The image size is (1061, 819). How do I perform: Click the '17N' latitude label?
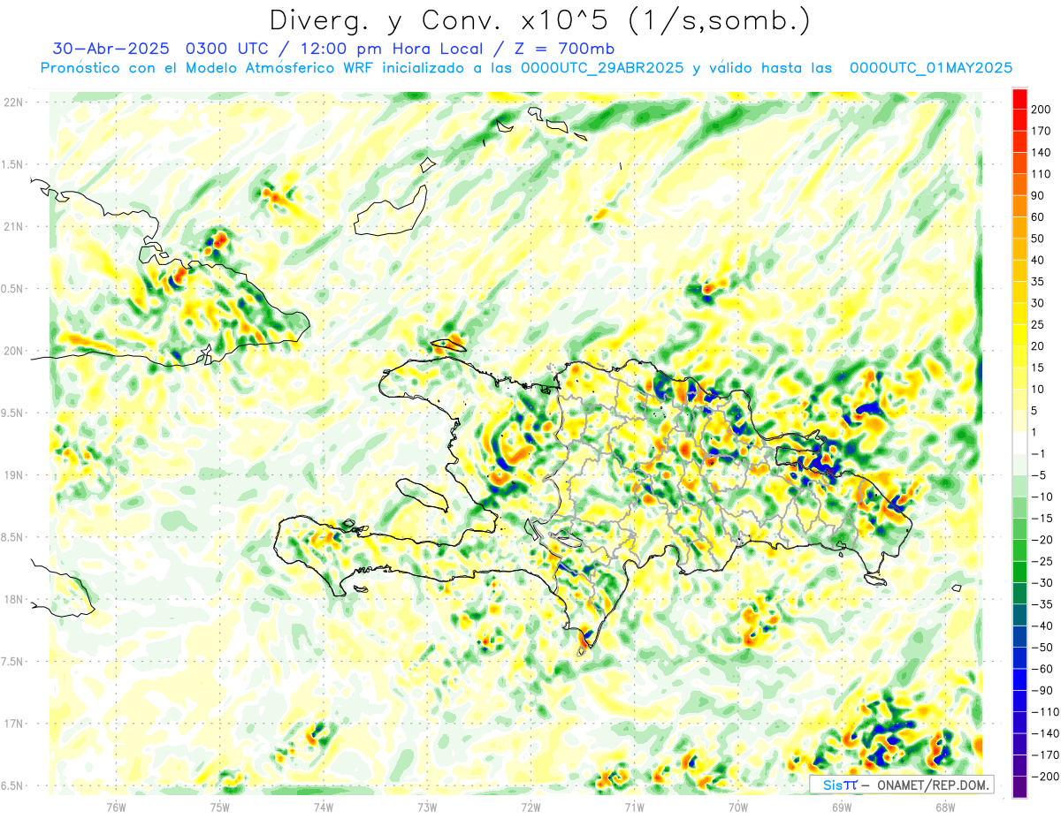tap(13, 724)
